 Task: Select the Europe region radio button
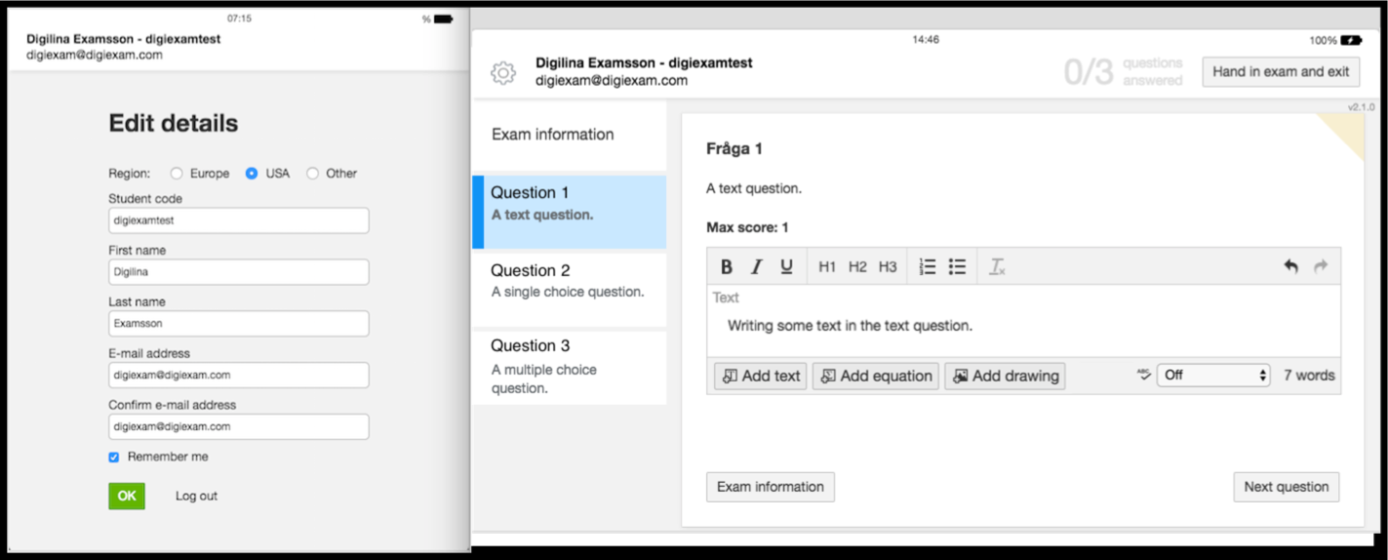[177, 174]
